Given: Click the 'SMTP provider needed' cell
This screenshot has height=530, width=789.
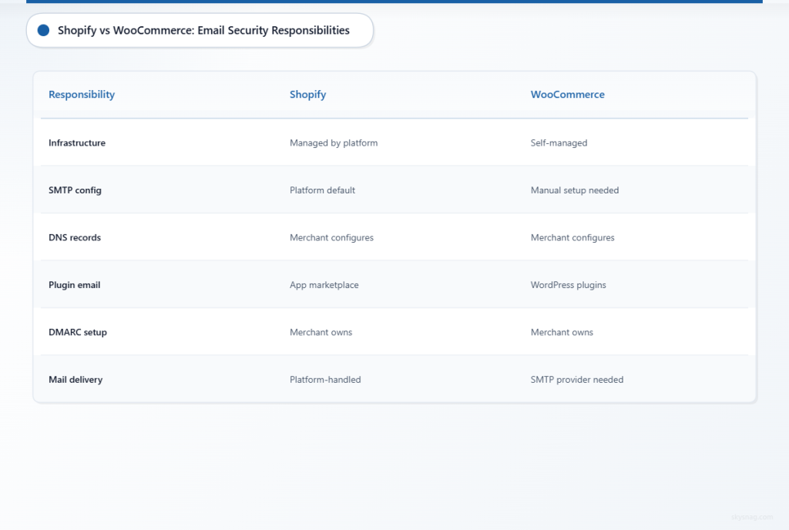Looking at the screenshot, I should coord(576,380).
